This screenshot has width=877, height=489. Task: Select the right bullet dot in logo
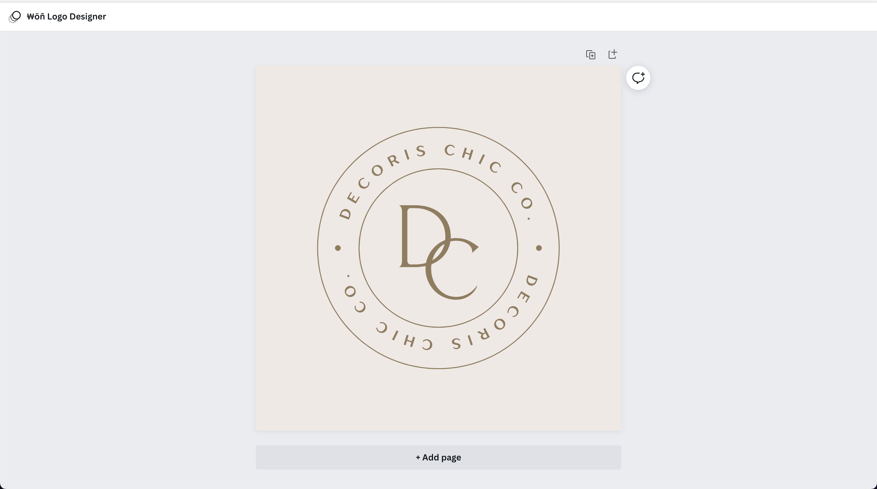(539, 248)
